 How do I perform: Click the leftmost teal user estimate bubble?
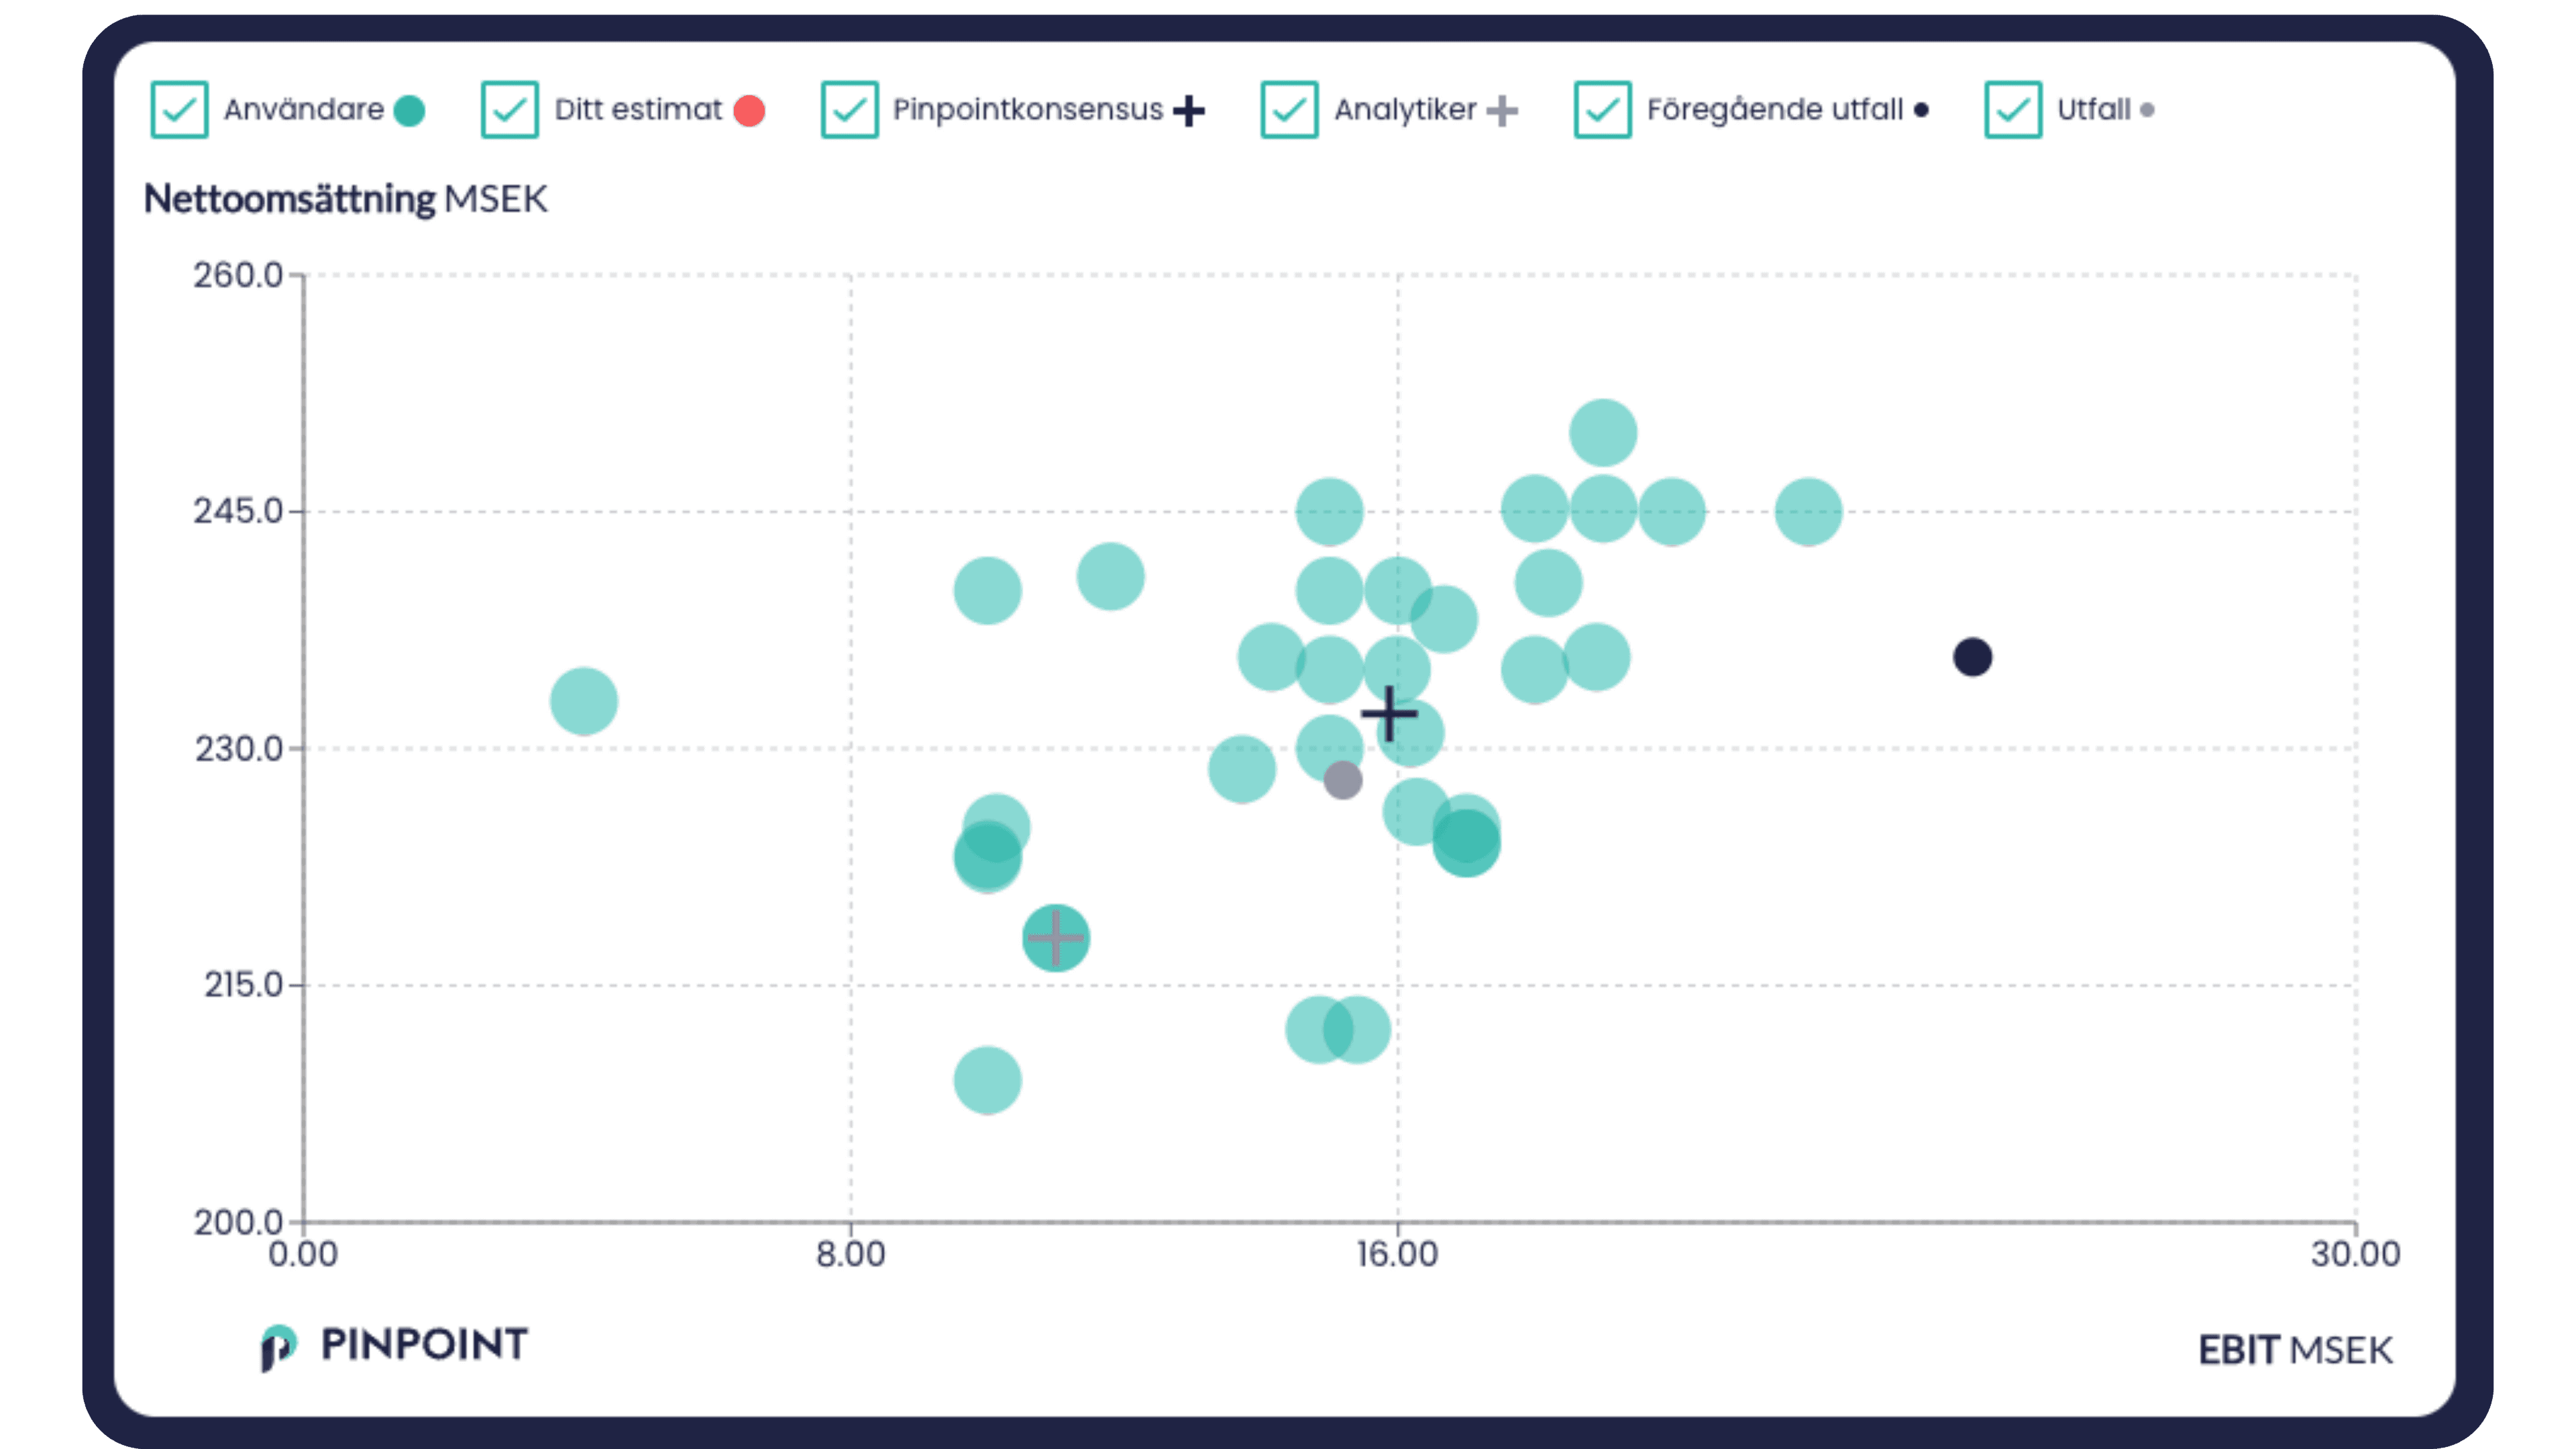click(584, 701)
